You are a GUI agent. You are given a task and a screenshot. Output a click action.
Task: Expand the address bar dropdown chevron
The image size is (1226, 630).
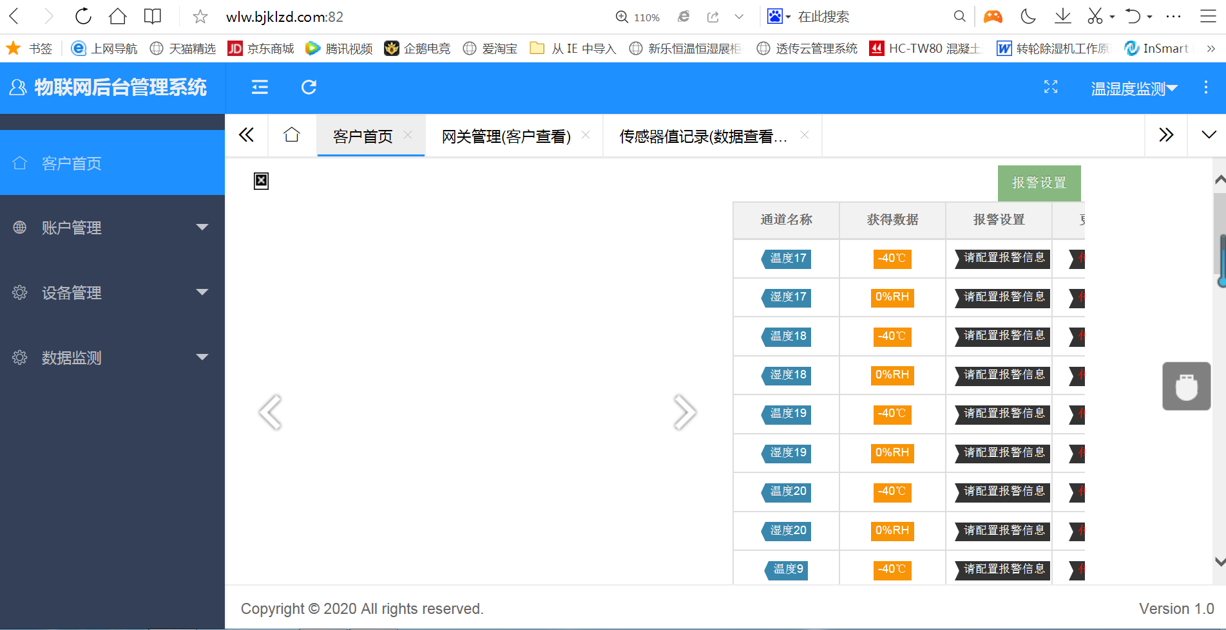739,17
